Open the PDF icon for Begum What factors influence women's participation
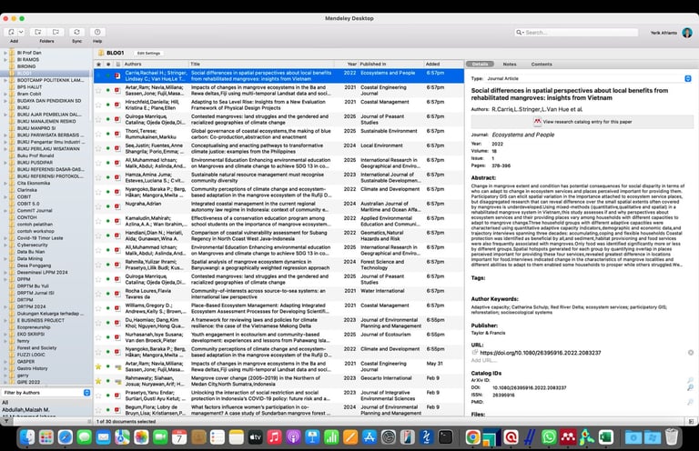This screenshot has width=699, height=451. tap(117, 409)
